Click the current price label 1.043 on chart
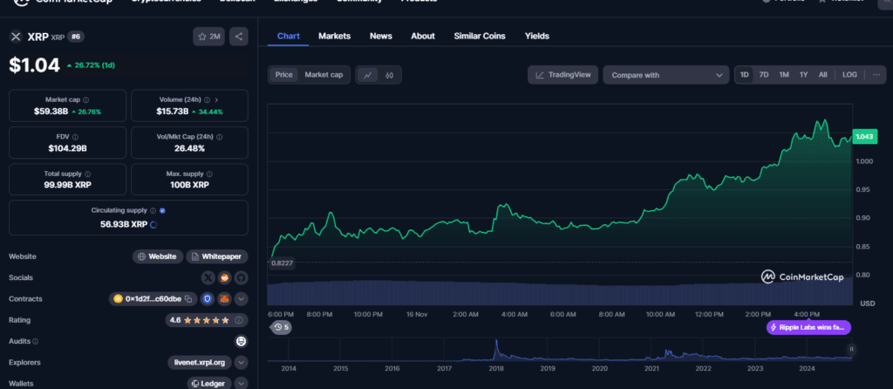This screenshot has width=893, height=389. [x=866, y=137]
